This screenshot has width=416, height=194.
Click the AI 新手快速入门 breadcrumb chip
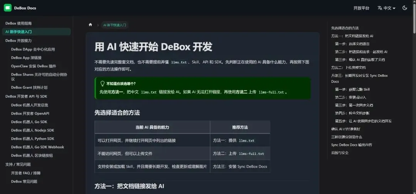(x=115, y=25)
